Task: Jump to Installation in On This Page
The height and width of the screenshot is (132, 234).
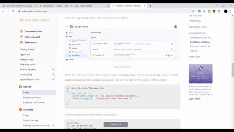Action: 195,21
